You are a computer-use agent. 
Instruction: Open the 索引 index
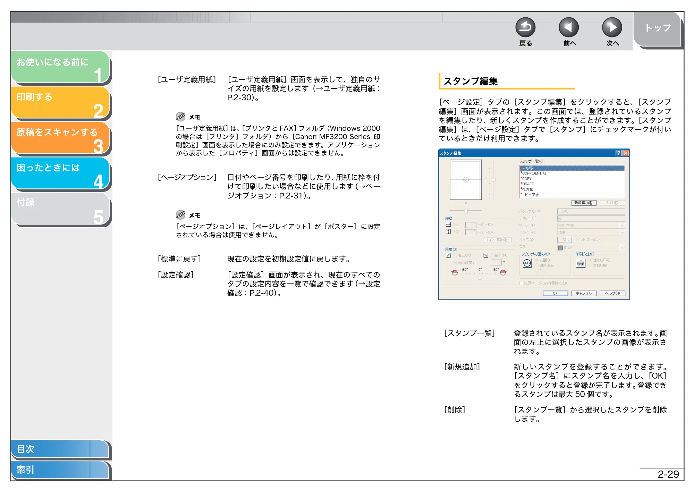point(60,470)
